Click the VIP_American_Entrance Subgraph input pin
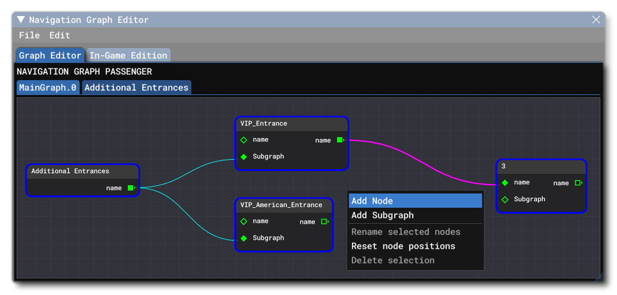The width and height of the screenshot is (617, 295). click(244, 238)
